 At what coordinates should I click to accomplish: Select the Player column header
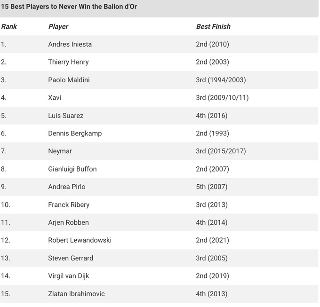click(58, 26)
